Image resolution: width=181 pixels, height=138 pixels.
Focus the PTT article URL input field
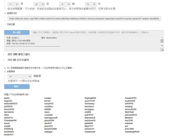click(x=97, y=32)
